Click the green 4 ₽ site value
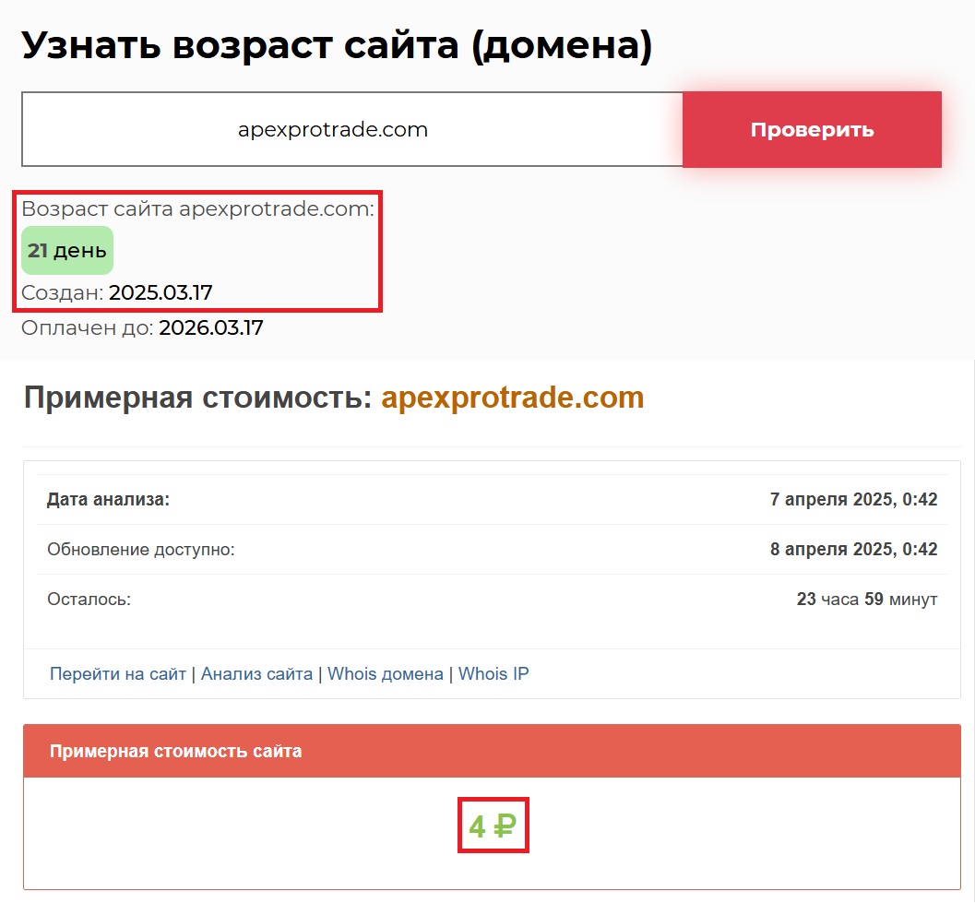The image size is (975, 903). pyautogui.click(x=493, y=826)
